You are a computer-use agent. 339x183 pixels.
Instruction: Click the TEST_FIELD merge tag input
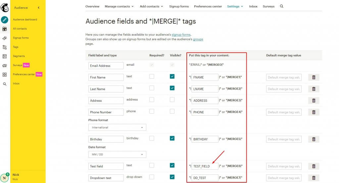click(205, 166)
